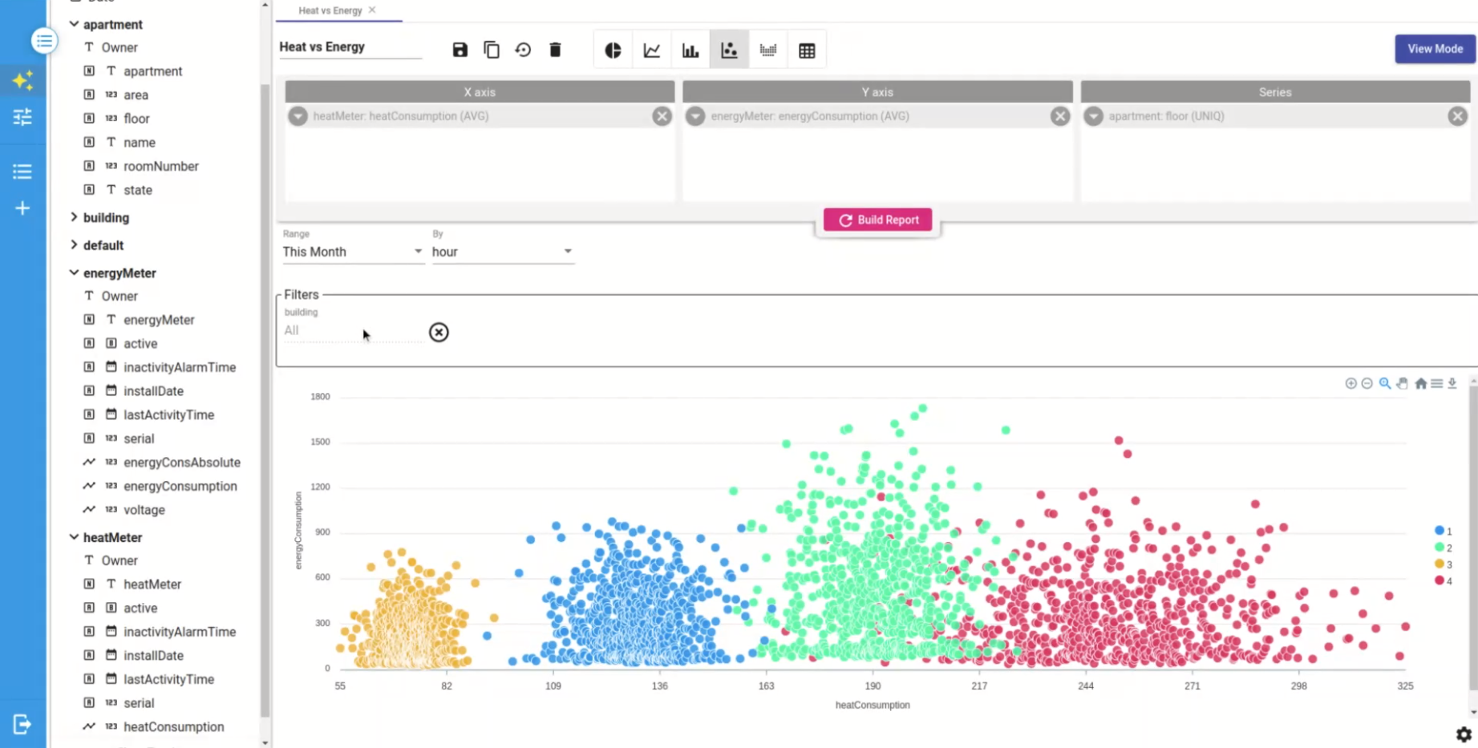This screenshot has width=1478, height=748.
Task: Select the pie chart type icon
Action: pyautogui.click(x=613, y=51)
